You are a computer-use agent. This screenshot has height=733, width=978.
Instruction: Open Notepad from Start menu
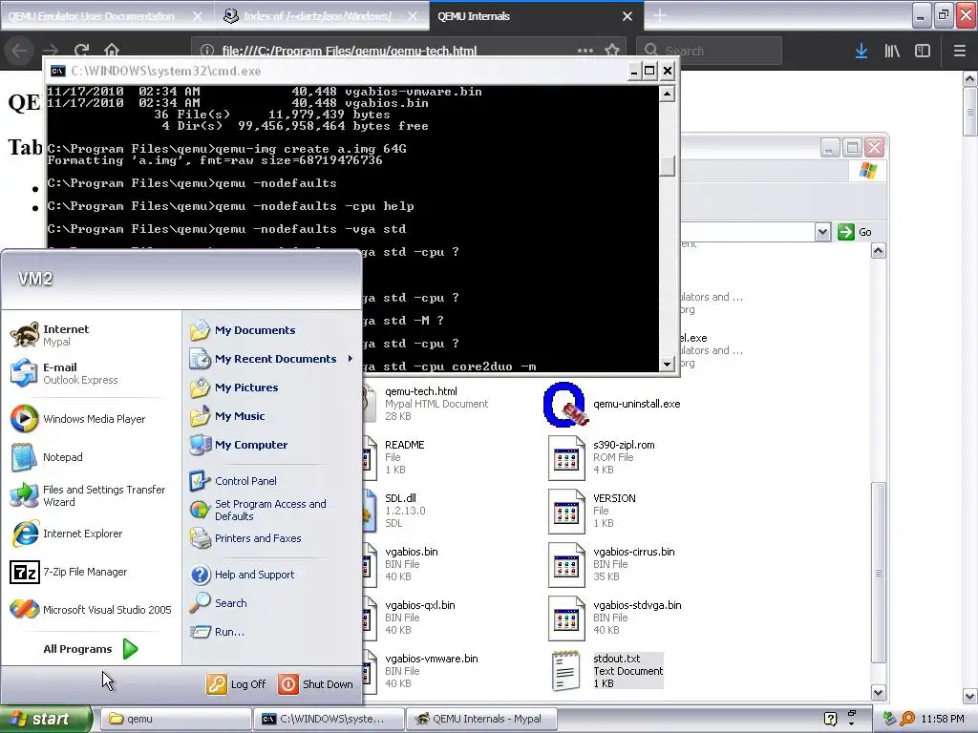pos(47,457)
